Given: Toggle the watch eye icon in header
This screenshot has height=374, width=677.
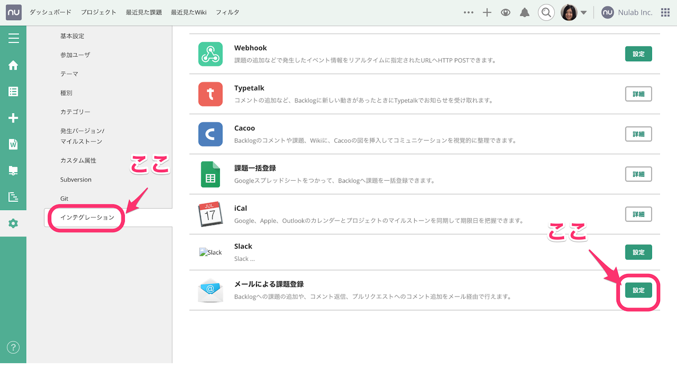Looking at the screenshot, I should pyautogui.click(x=505, y=13).
